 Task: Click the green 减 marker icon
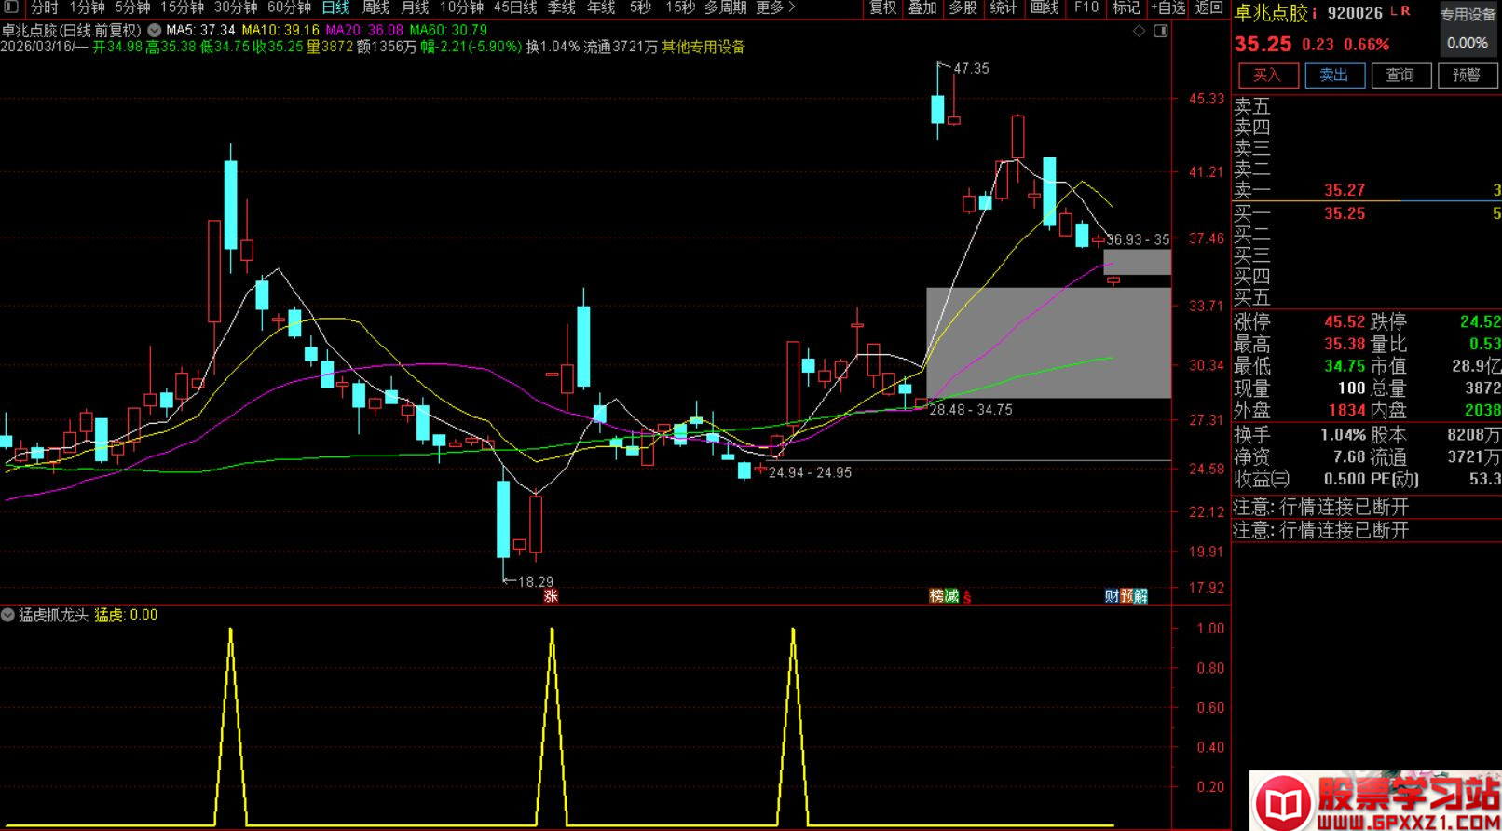click(951, 596)
